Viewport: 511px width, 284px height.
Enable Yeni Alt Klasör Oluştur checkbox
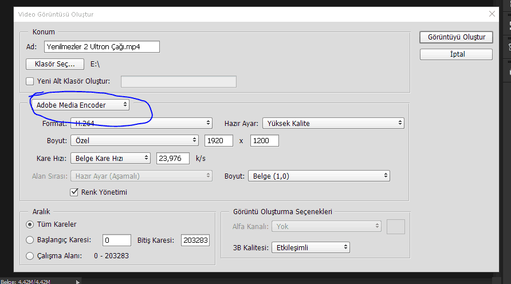click(30, 81)
